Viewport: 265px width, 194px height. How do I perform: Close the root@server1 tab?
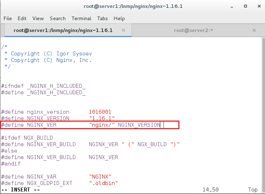(123, 30)
